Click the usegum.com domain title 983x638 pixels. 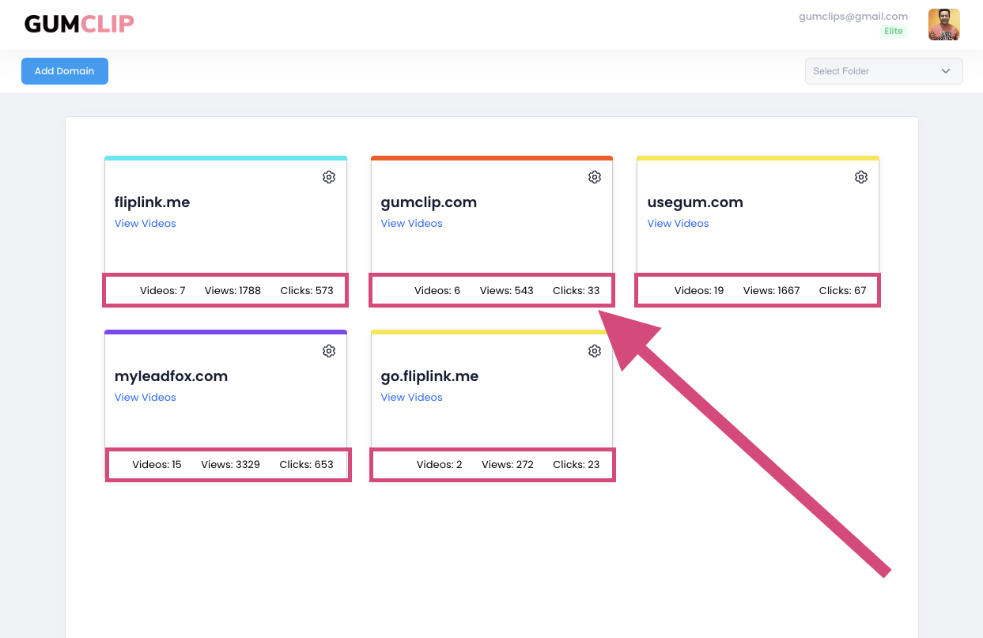pos(695,202)
